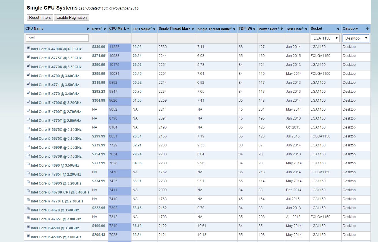The height and width of the screenshot is (242, 378).
Task: Open the Intel Core i7-4790S @ 3.20GHz link
Action: 56,103
